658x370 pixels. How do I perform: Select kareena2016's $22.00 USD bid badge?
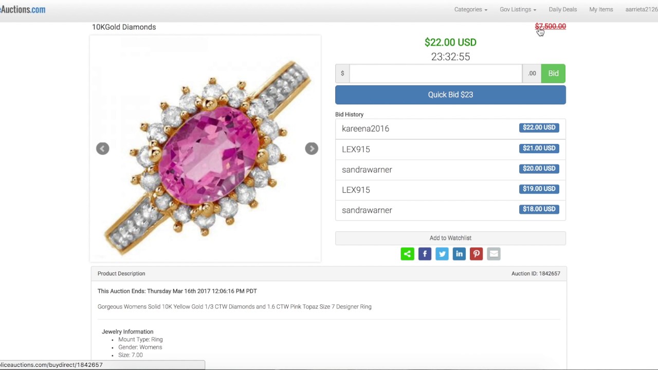pyautogui.click(x=539, y=127)
